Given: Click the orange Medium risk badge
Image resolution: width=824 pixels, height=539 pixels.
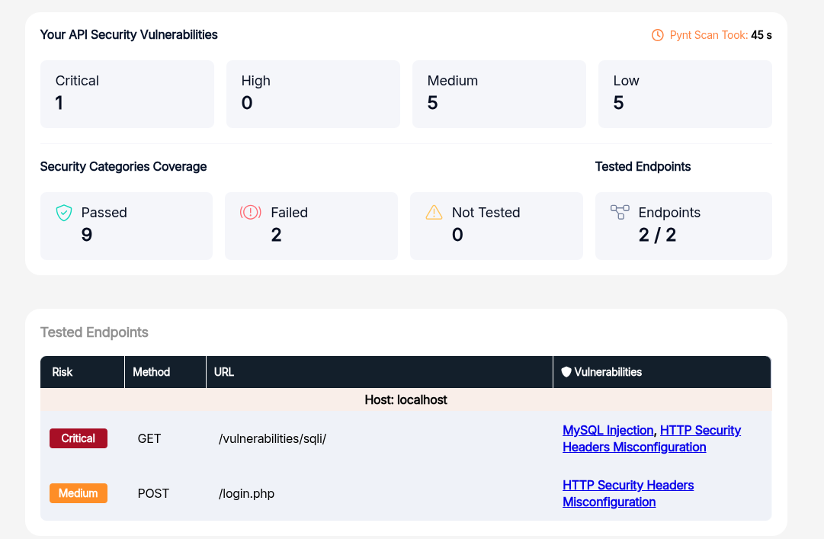Looking at the screenshot, I should 79,493.
